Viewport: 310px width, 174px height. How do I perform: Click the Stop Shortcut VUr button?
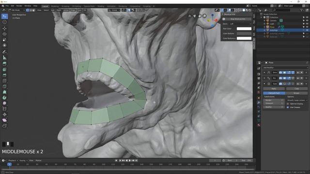pyautogui.click(x=238, y=19)
